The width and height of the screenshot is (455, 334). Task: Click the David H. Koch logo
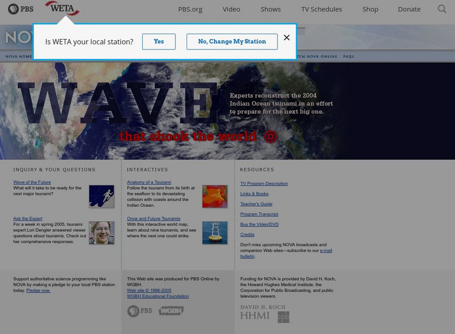(263, 307)
